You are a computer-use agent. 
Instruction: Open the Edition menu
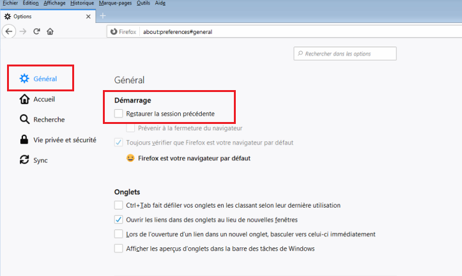pyautogui.click(x=31, y=3)
